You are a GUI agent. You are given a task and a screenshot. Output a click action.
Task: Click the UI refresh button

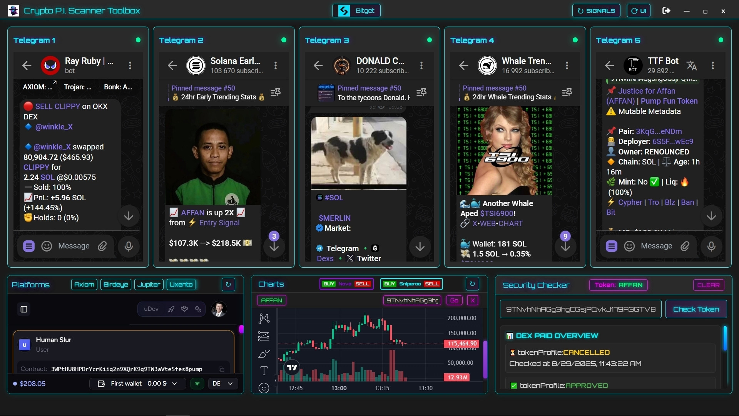click(639, 11)
